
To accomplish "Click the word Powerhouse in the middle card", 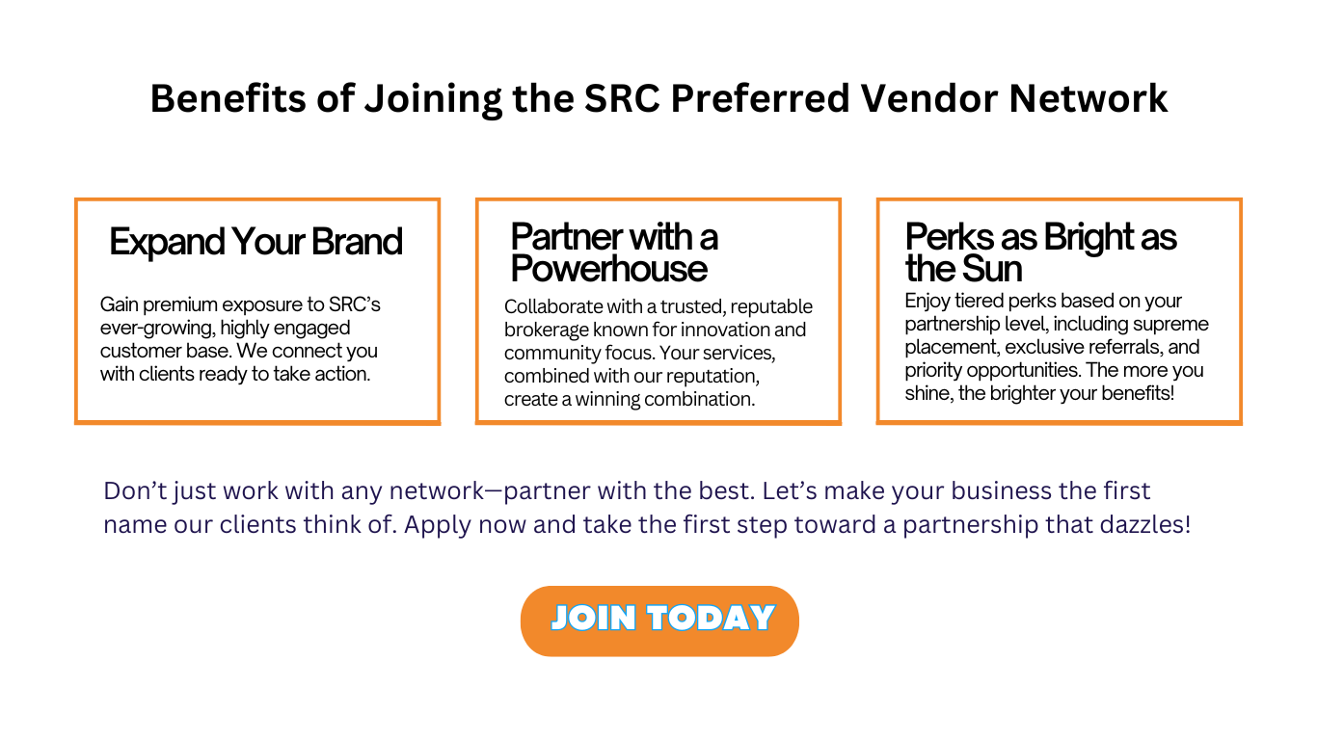I will coord(609,268).
